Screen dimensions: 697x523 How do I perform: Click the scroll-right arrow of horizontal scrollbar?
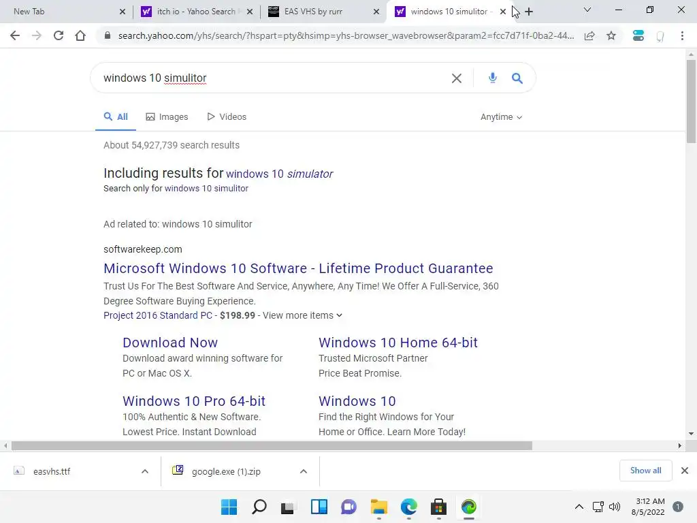[x=680, y=445]
